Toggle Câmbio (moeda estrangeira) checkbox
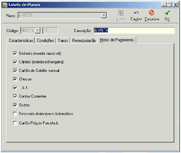 (x=15, y=62)
